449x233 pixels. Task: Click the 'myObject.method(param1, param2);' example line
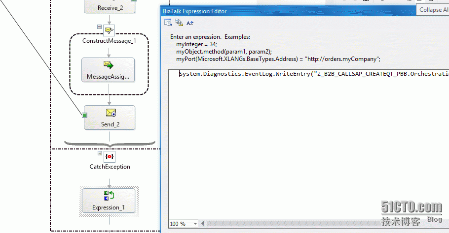[224, 52]
